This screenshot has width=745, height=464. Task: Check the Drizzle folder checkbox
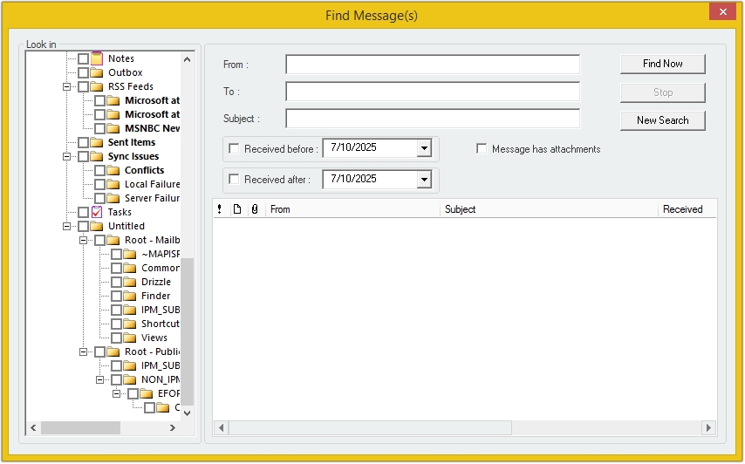coord(116,282)
